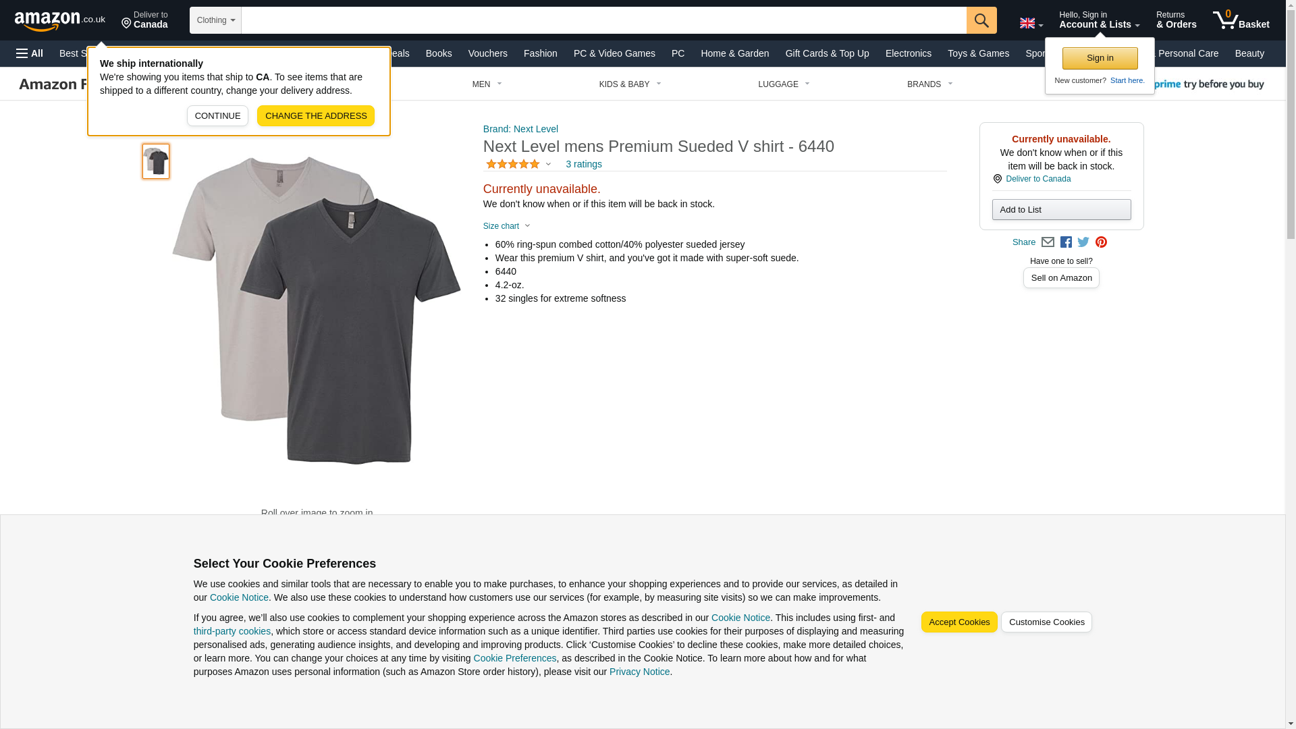Expand the Size chart section
The width and height of the screenshot is (1296, 729).
coord(507,226)
